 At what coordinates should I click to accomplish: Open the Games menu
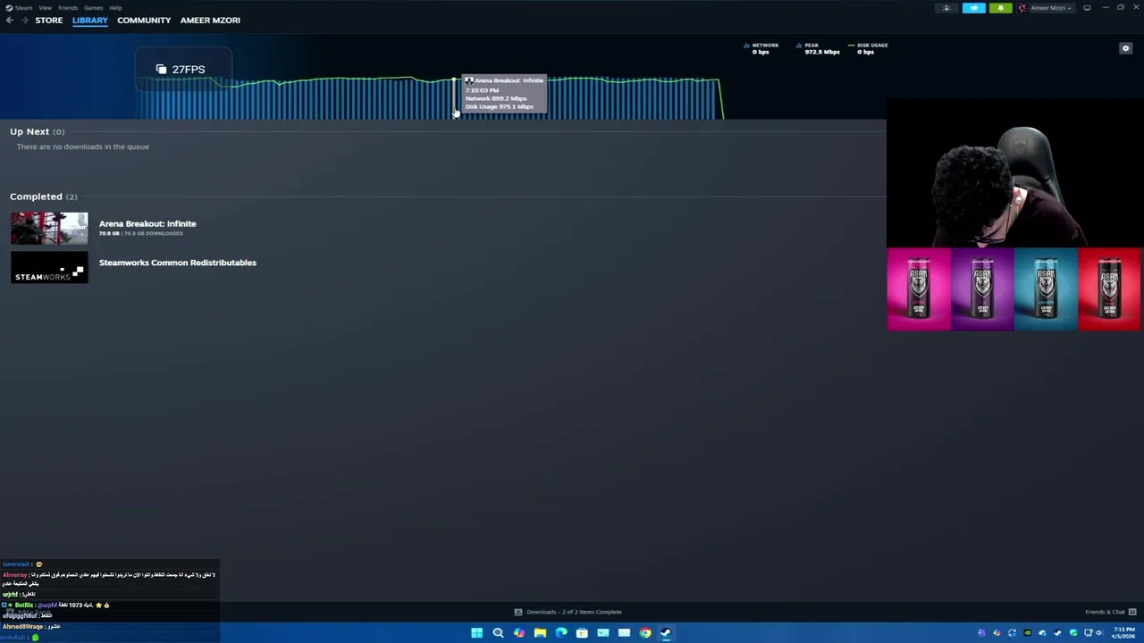click(94, 7)
